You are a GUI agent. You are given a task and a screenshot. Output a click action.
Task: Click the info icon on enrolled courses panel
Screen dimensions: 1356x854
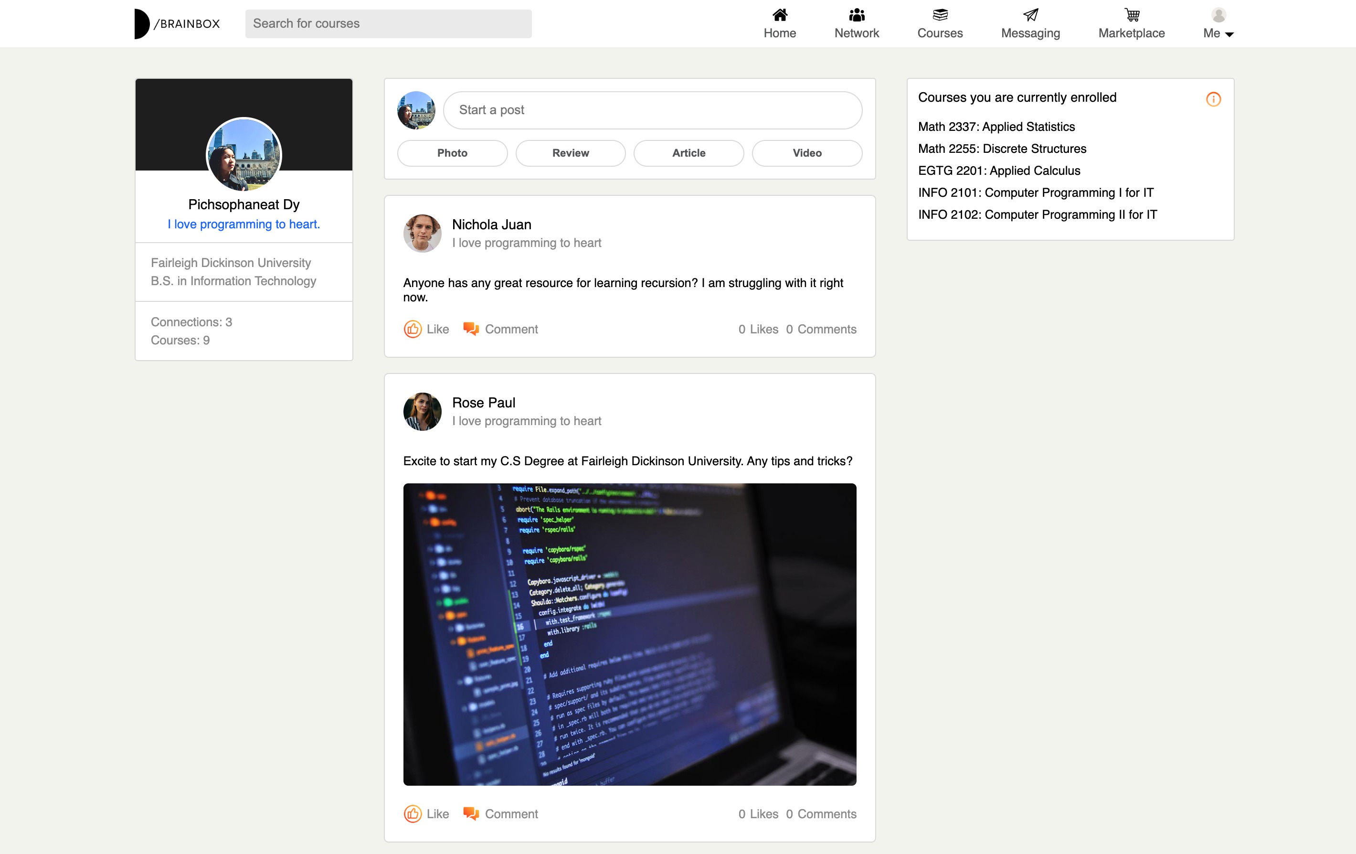(1214, 99)
